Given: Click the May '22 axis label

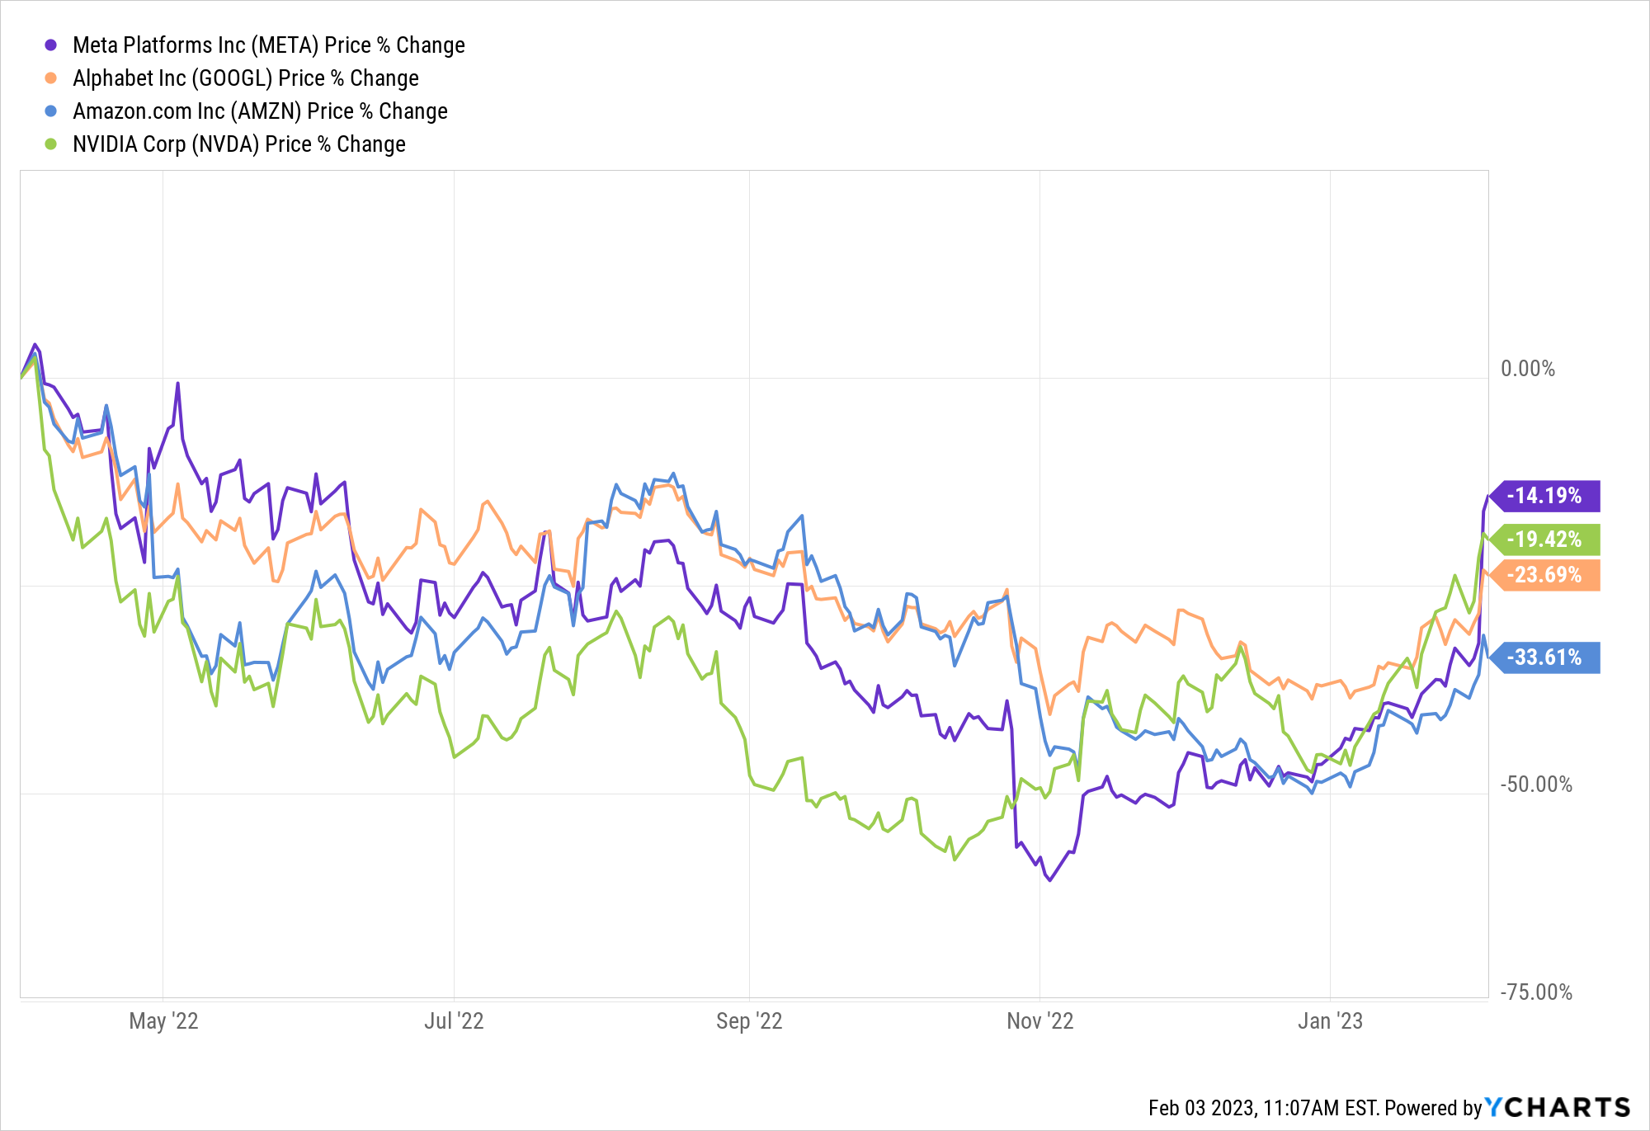Looking at the screenshot, I should point(163,1021).
